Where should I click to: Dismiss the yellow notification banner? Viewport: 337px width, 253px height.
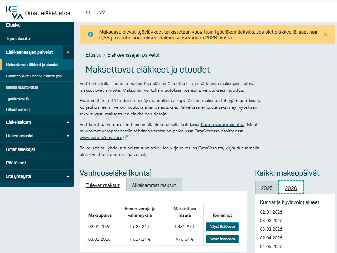click(x=325, y=34)
